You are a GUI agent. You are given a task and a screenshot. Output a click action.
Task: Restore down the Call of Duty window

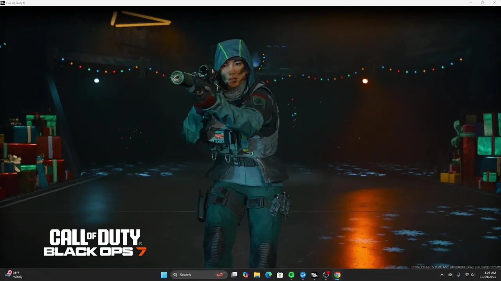coord(482,3)
